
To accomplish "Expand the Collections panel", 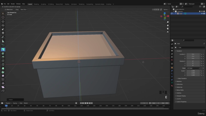I will [x=180, y=84].
